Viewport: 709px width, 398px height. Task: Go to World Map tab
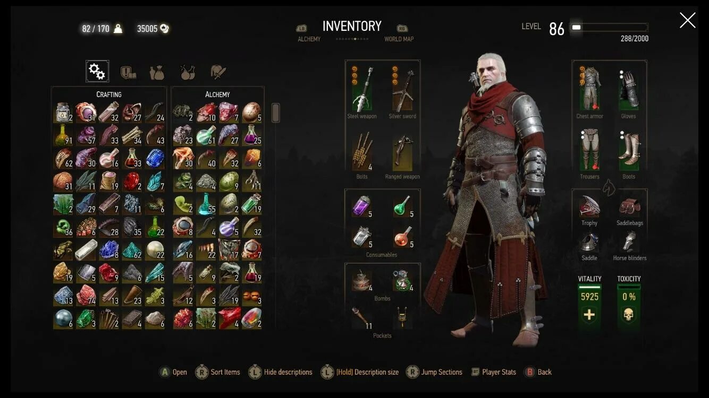(x=399, y=39)
